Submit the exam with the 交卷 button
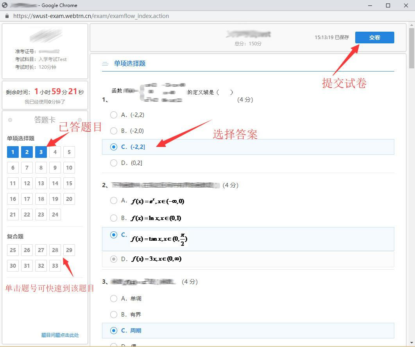The width and height of the screenshot is (415, 347). [x=374, y=38]
